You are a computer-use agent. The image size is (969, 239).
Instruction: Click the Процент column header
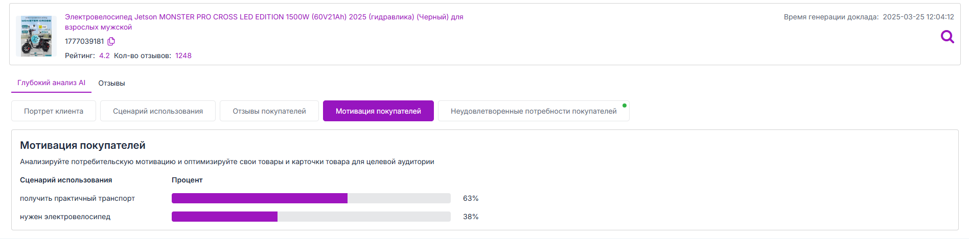(x=187, y=180)
